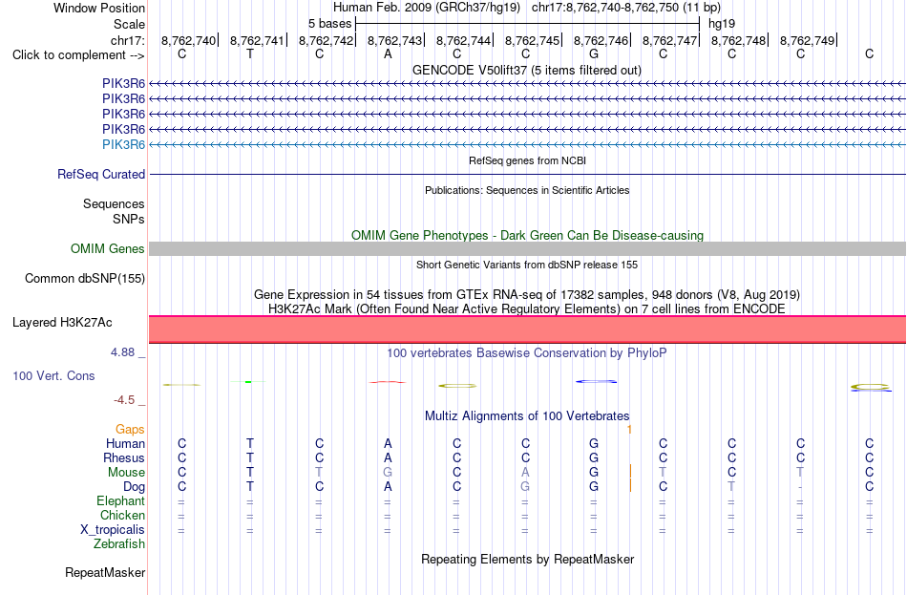Select the SNPs publications label
This screenshot has height=595, width=907.
click(x=129, y=220)
